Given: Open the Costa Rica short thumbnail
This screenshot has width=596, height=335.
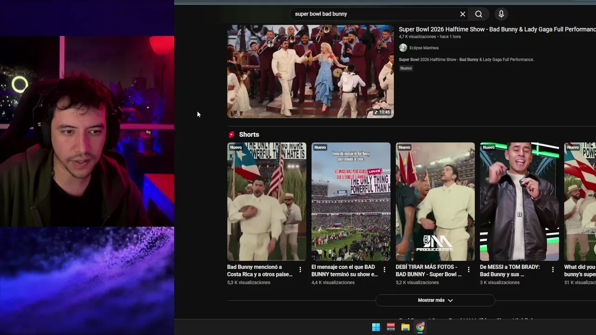Looking at the screenshot, I should click(x=267, y=201).
